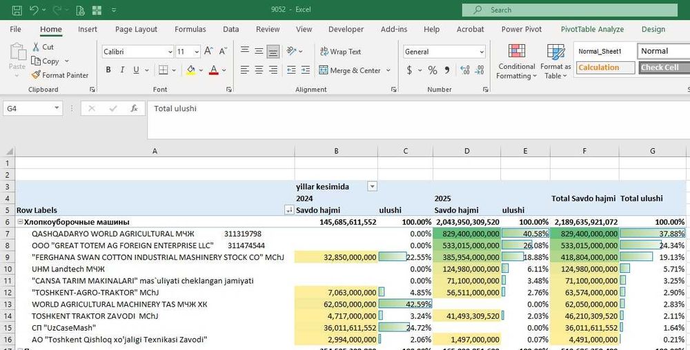This screenshot has width=690, height=350.
Task: Open Font group dialog launcher
Action: [x=228, y=90]
